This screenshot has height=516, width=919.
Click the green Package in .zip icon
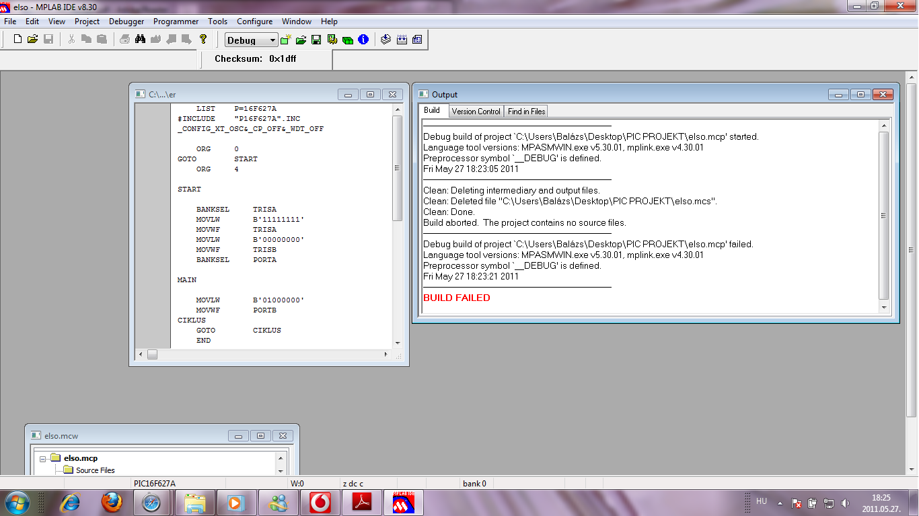(348, 40)
